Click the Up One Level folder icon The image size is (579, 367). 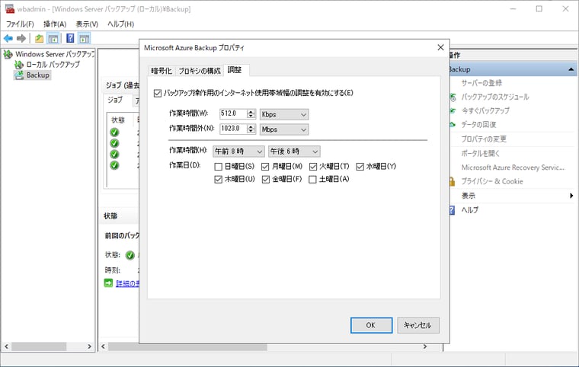coord(39,38)
